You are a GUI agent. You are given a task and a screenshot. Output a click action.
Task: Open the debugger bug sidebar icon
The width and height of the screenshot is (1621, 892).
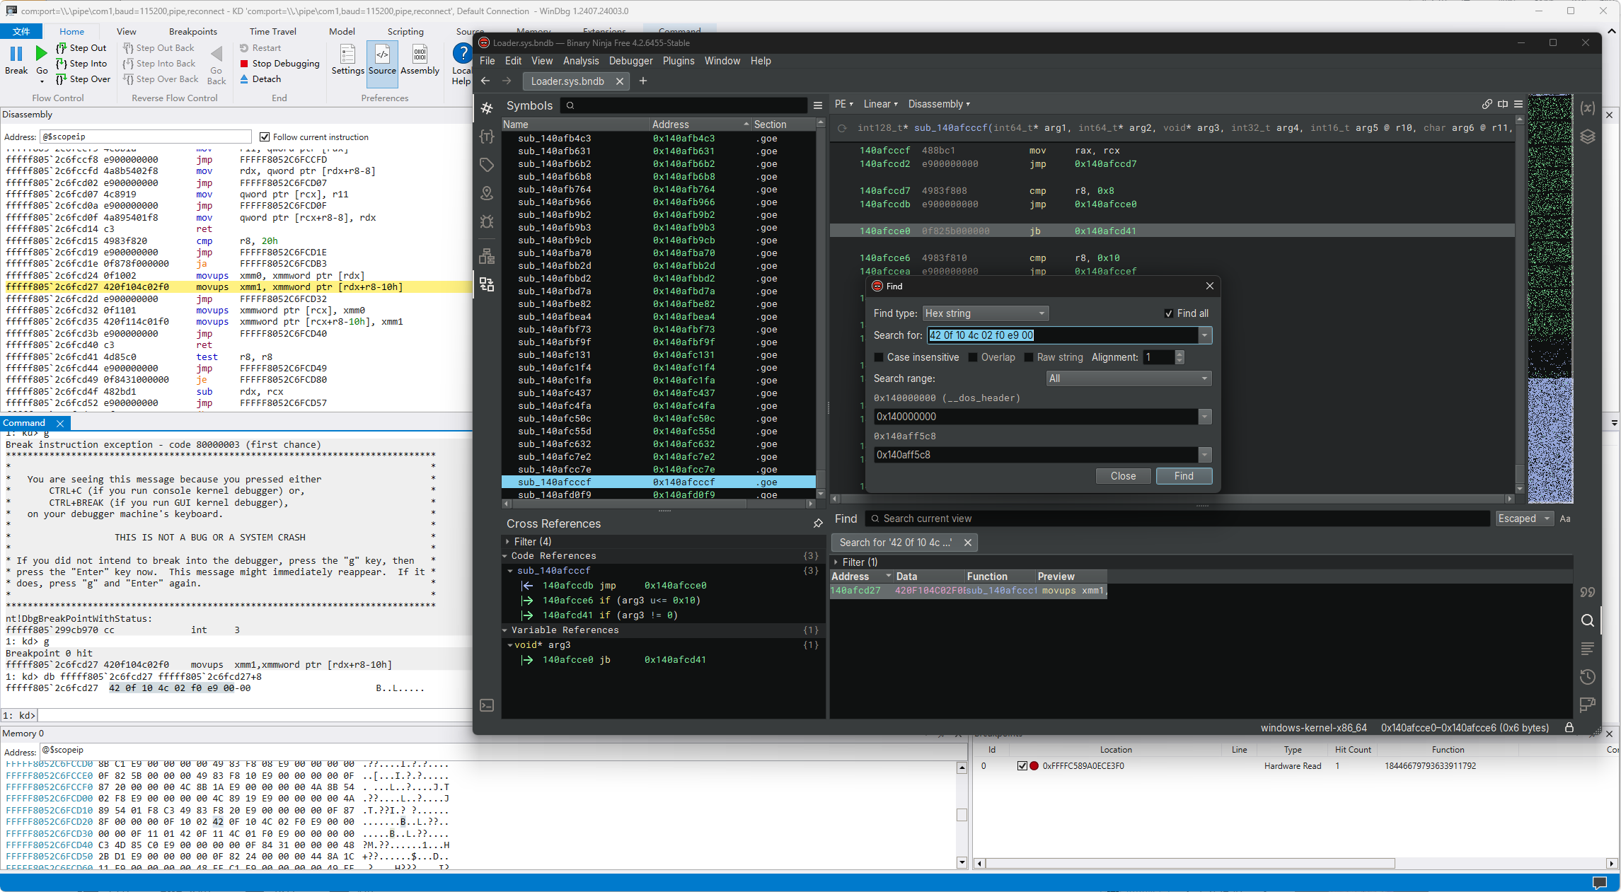click(x=487, y=221)
